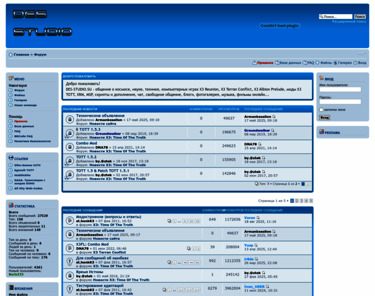Open the Время Истины topic

coord(89,272)
